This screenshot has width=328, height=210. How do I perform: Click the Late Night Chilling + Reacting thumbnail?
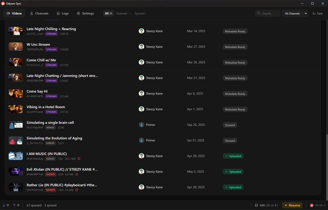coord(16,31)
